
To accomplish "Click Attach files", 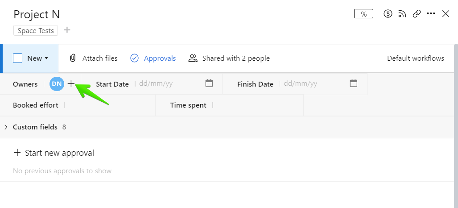I will tap(93, 58).
